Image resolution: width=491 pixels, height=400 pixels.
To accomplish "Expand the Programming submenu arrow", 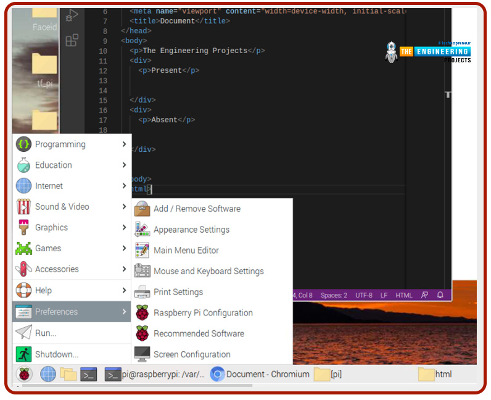I will click(x=125, y=144).
